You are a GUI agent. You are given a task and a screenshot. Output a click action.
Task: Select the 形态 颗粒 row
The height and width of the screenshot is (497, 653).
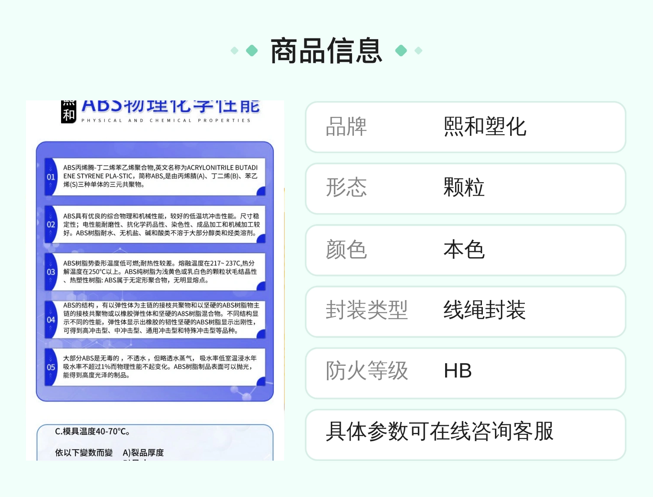(x=466, y=188)
